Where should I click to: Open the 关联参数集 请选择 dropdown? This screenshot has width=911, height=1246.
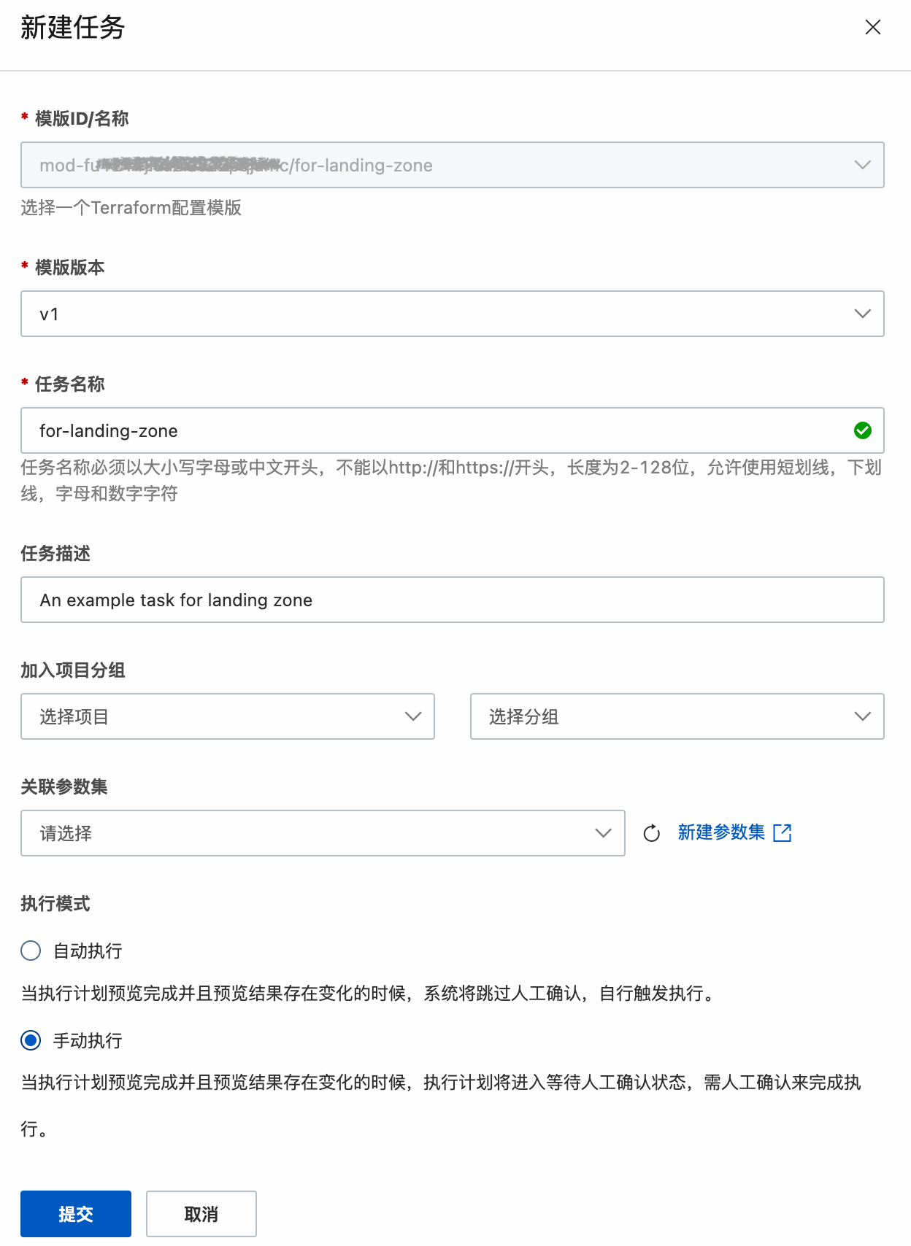pyautogui.click(x=323, y=833)
